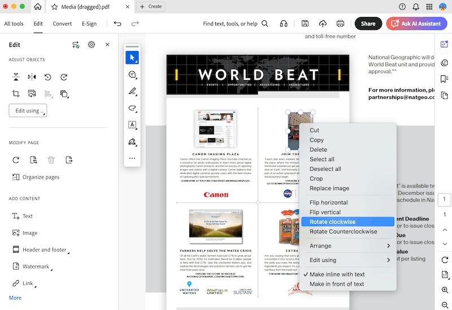
Task: Select the Crop image tool icon
Action: click(16, 93)
